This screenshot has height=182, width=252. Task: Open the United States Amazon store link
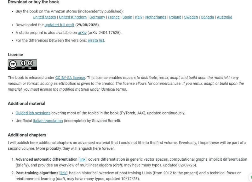point(44,17)
